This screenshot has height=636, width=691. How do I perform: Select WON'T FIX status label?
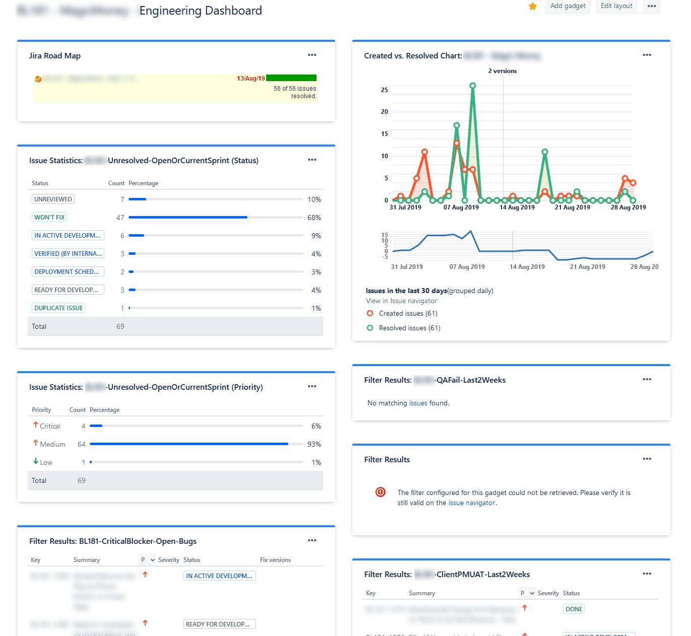coord(49,217)
